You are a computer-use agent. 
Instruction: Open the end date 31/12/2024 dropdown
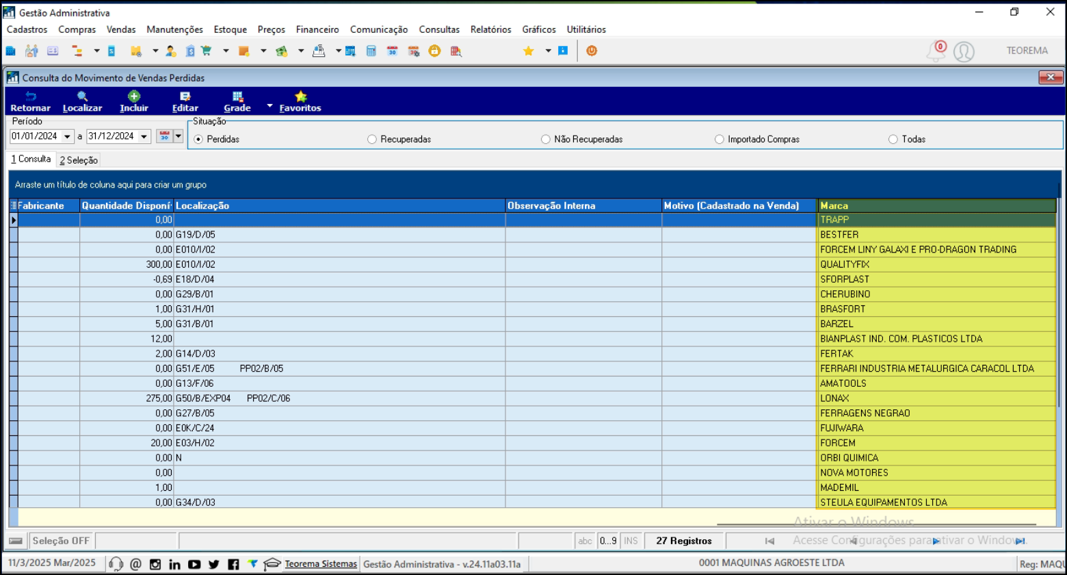point(144,136)
